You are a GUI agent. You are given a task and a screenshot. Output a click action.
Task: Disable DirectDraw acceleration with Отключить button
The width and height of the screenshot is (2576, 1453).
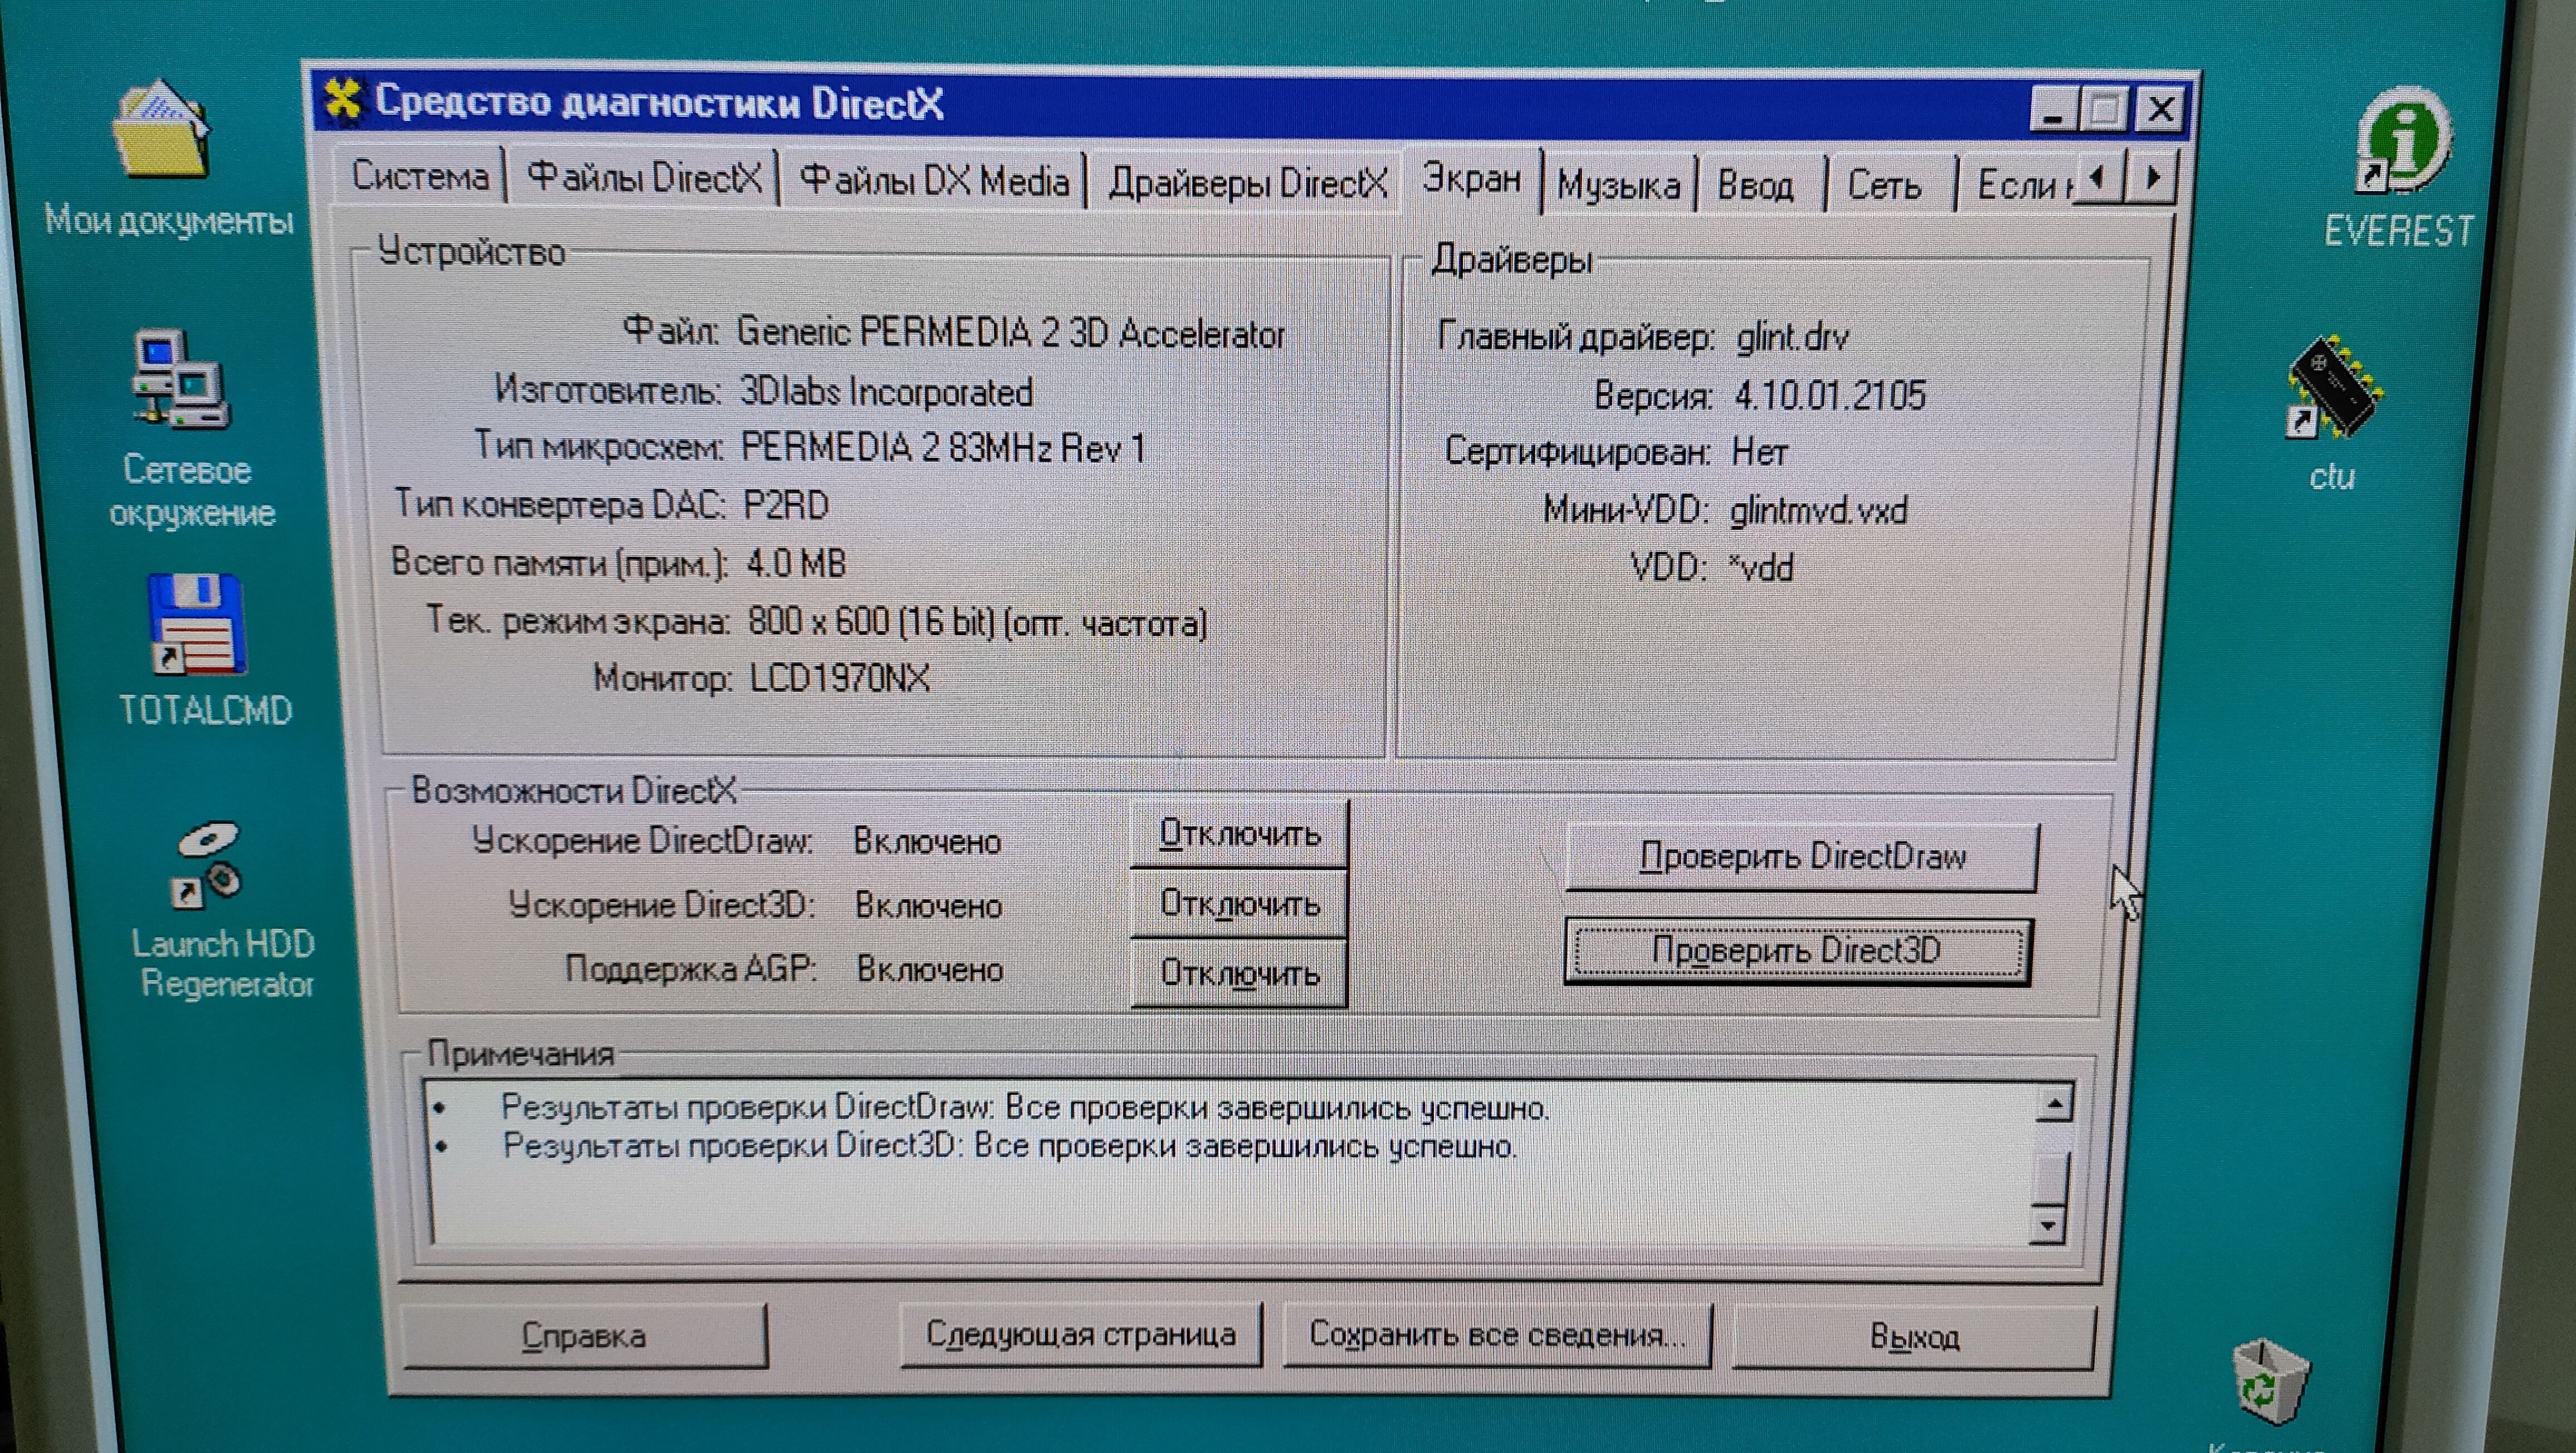1239,833
